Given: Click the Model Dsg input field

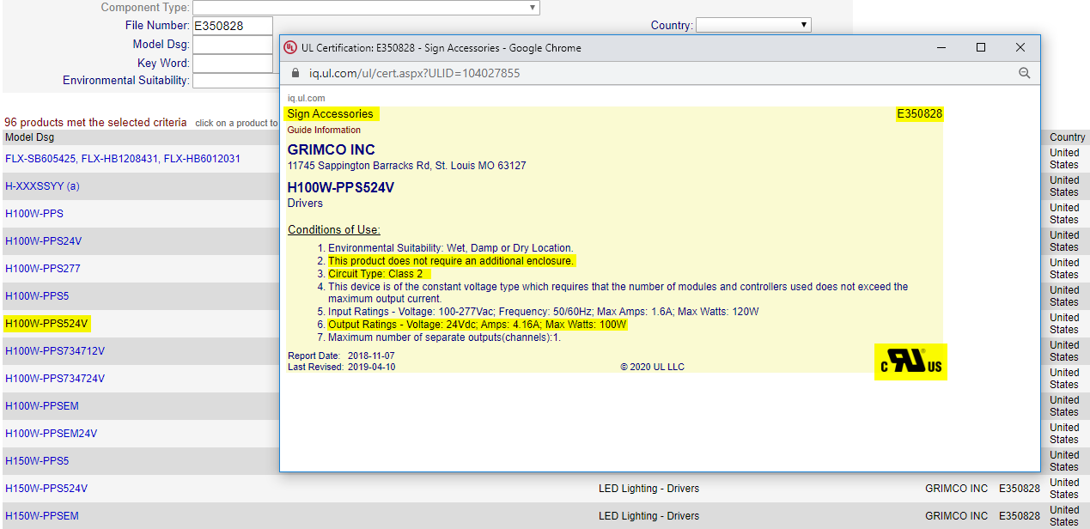Looking at the screenshot, I should point(233,45).
